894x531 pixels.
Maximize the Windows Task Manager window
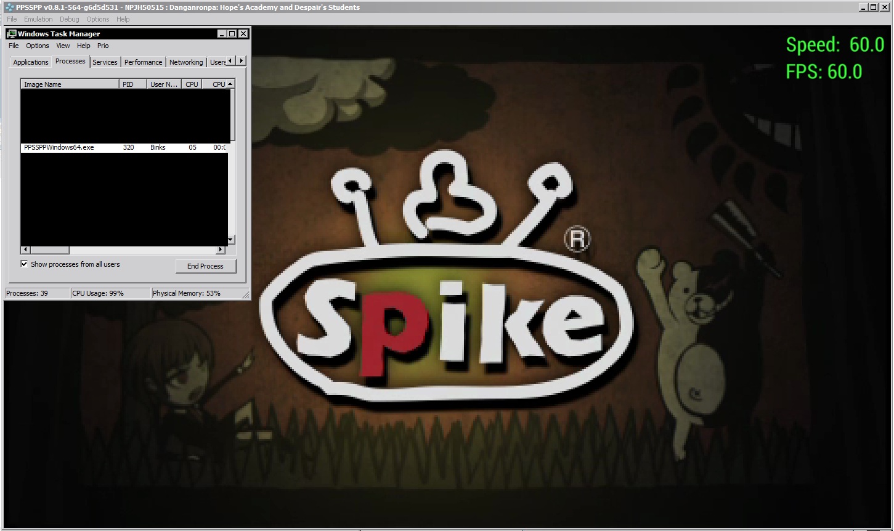point(232,34)
